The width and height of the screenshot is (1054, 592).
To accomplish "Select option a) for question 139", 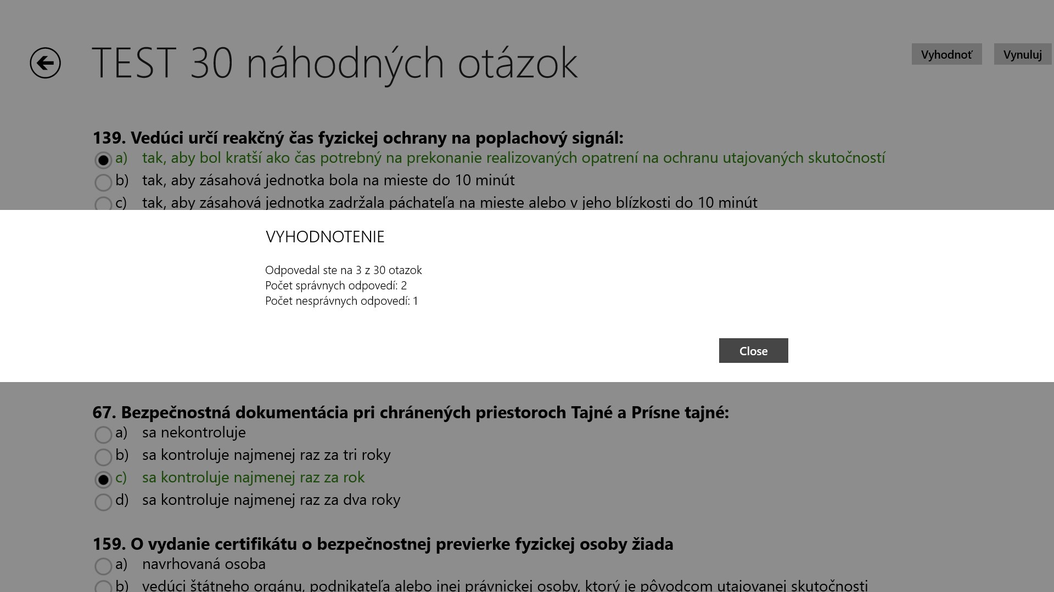I will [103, 160].
